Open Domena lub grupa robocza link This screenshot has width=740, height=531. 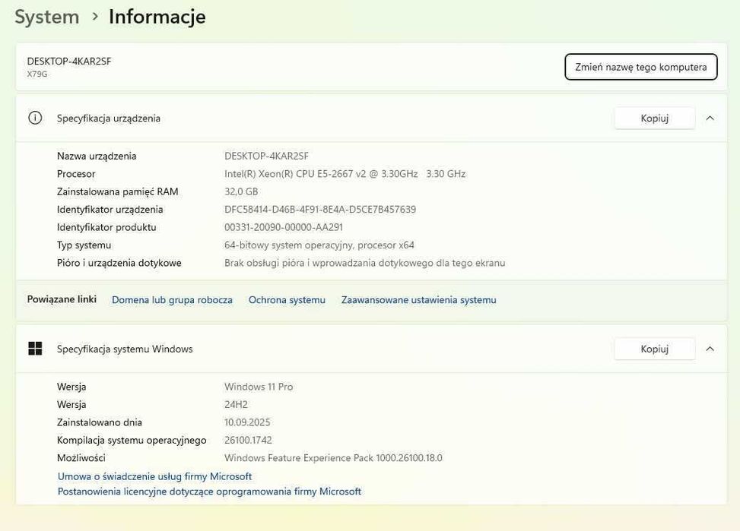point(172,300)
